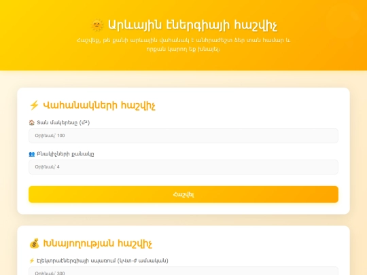
Task: Click the yellow Հաշվել calculate button
Action: [183, 194]
